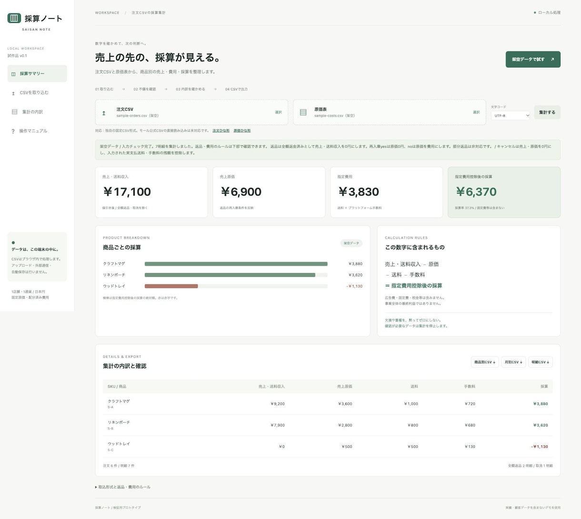Screen dimensions: 581x519
Task: Click the ¥9,200 cell in クラフトマグ row
Action: tap(278, 404)
